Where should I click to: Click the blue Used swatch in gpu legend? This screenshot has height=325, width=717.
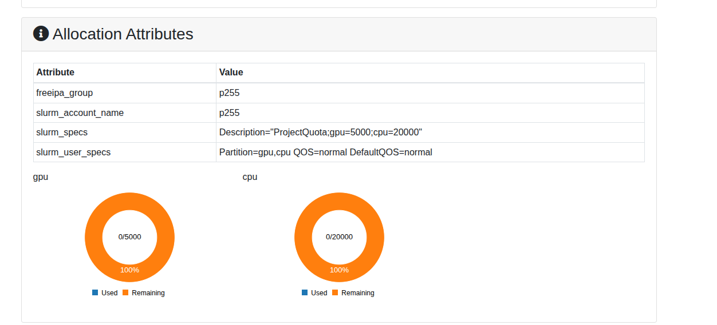coord(95,292)
